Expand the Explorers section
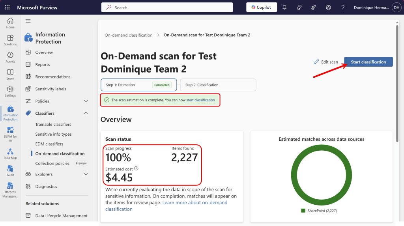Screen dimensions: 404x226 point(86,174)
